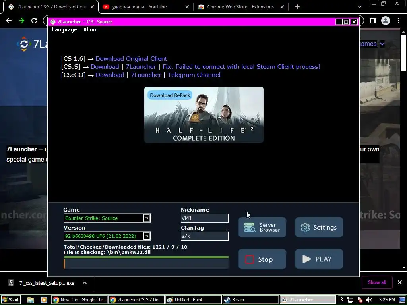Click the network tray icon
The height and width of the screenshot is (305, 407).
(350, 300)
